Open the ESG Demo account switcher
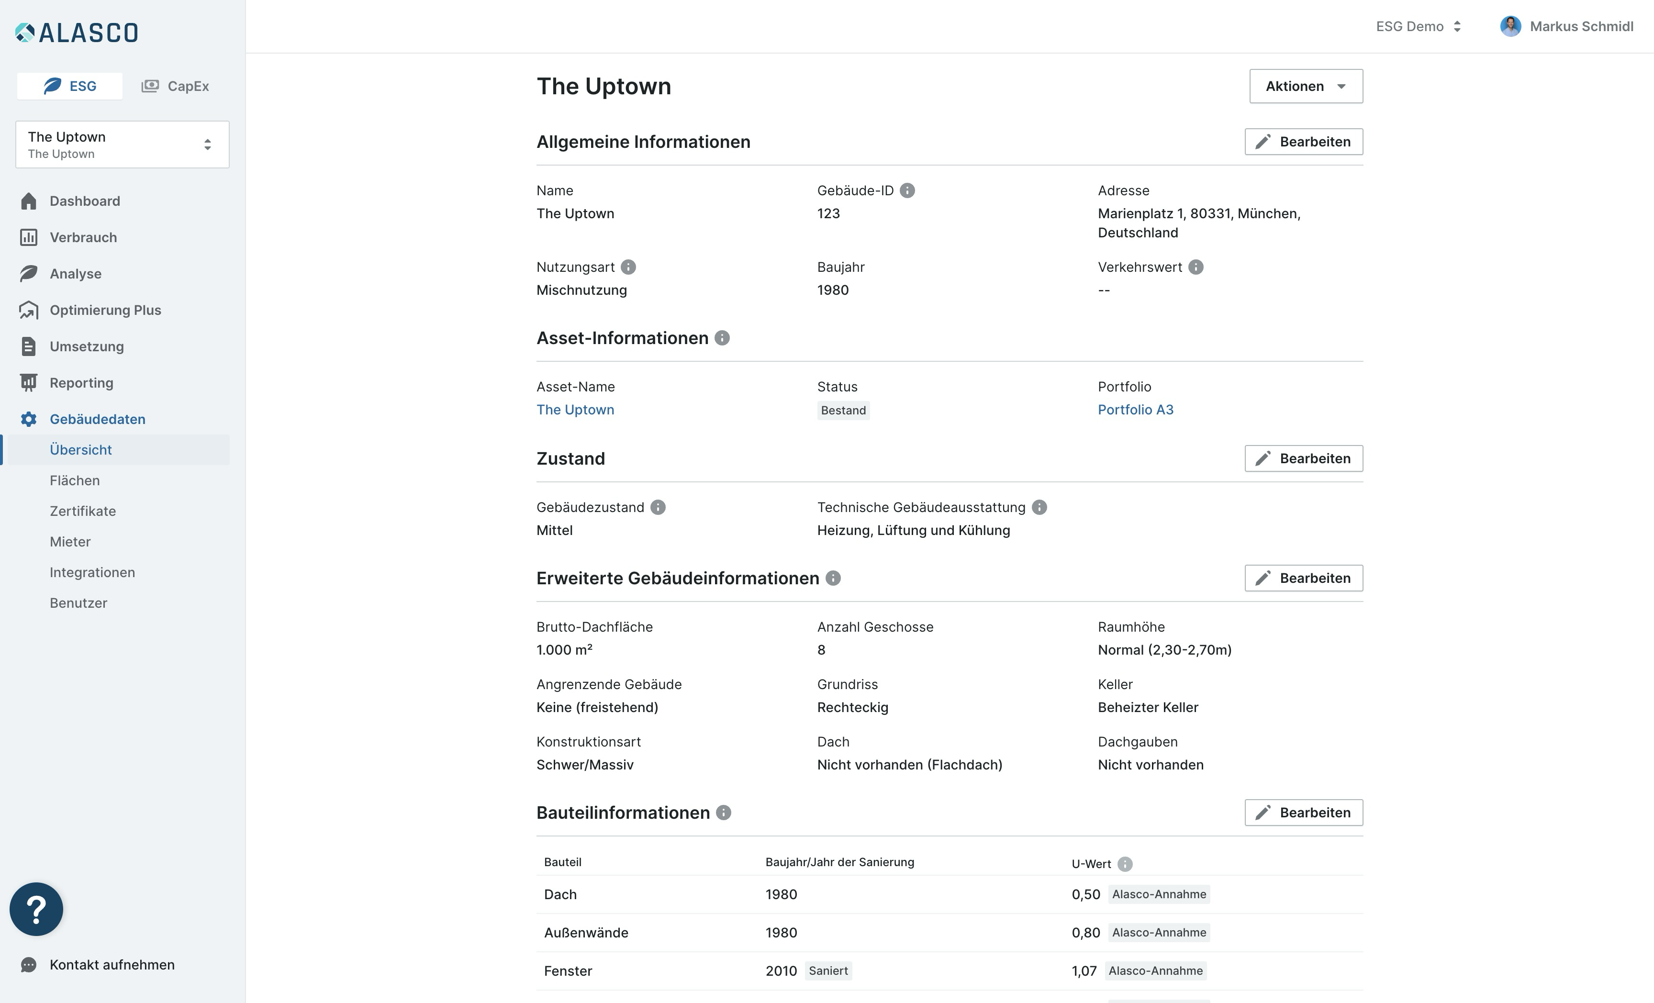This screenshot has width=1654, height=1003. [1419, 26]
